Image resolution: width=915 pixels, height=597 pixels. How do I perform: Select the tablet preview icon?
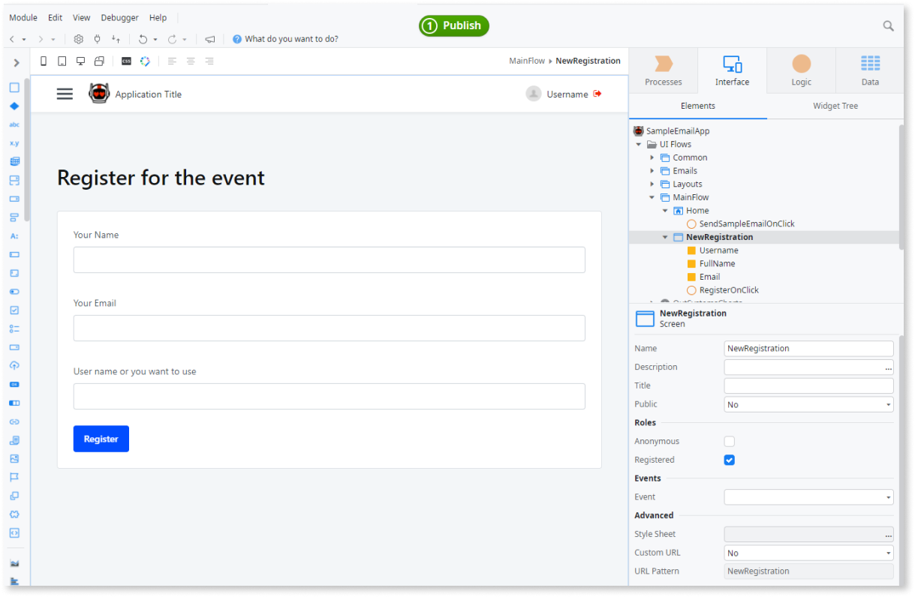pyautogui.click(x=62, y=61)
